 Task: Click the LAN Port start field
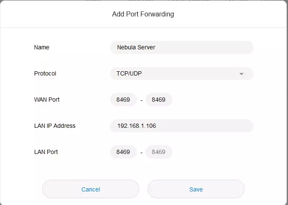[x=123, y=152]
